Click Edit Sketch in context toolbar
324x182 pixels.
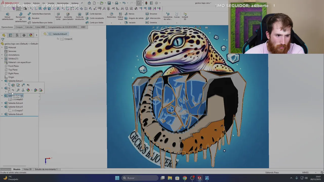click(18, 85)
